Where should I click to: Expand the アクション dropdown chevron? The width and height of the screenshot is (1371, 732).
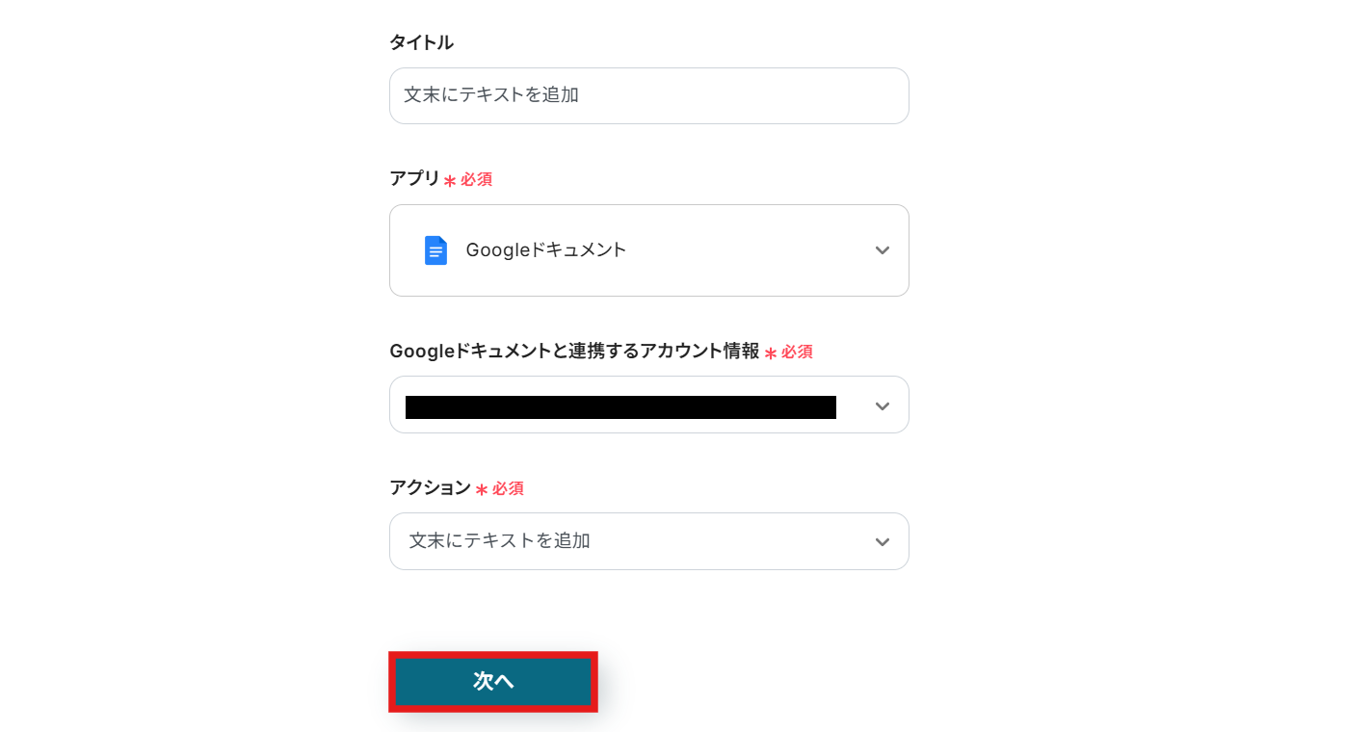pos(882,542)
